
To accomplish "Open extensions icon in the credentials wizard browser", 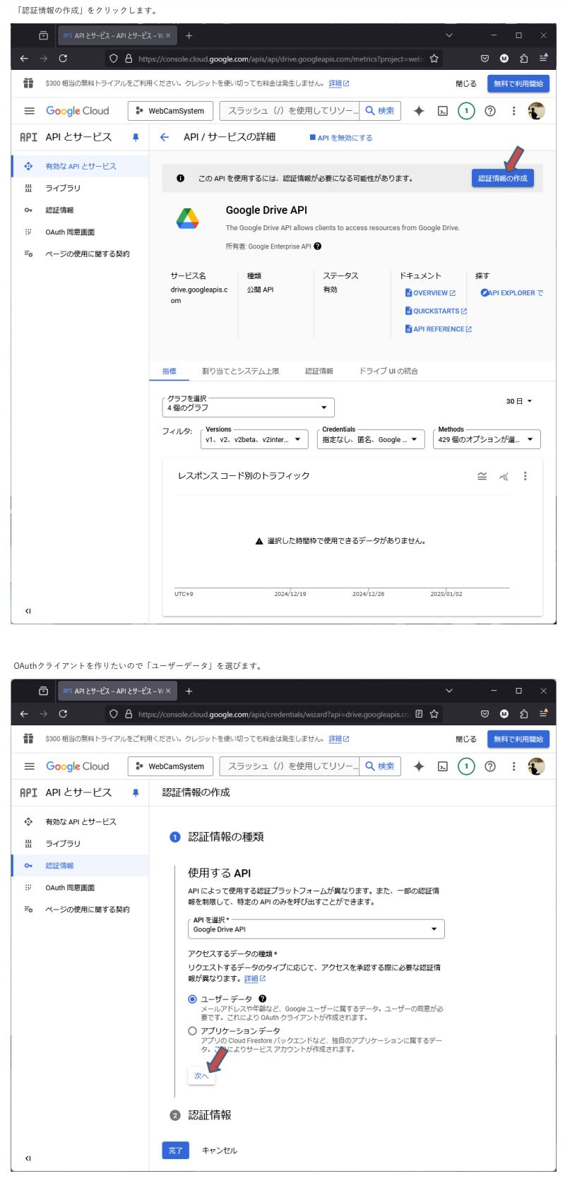I will [x=523, y=713].
